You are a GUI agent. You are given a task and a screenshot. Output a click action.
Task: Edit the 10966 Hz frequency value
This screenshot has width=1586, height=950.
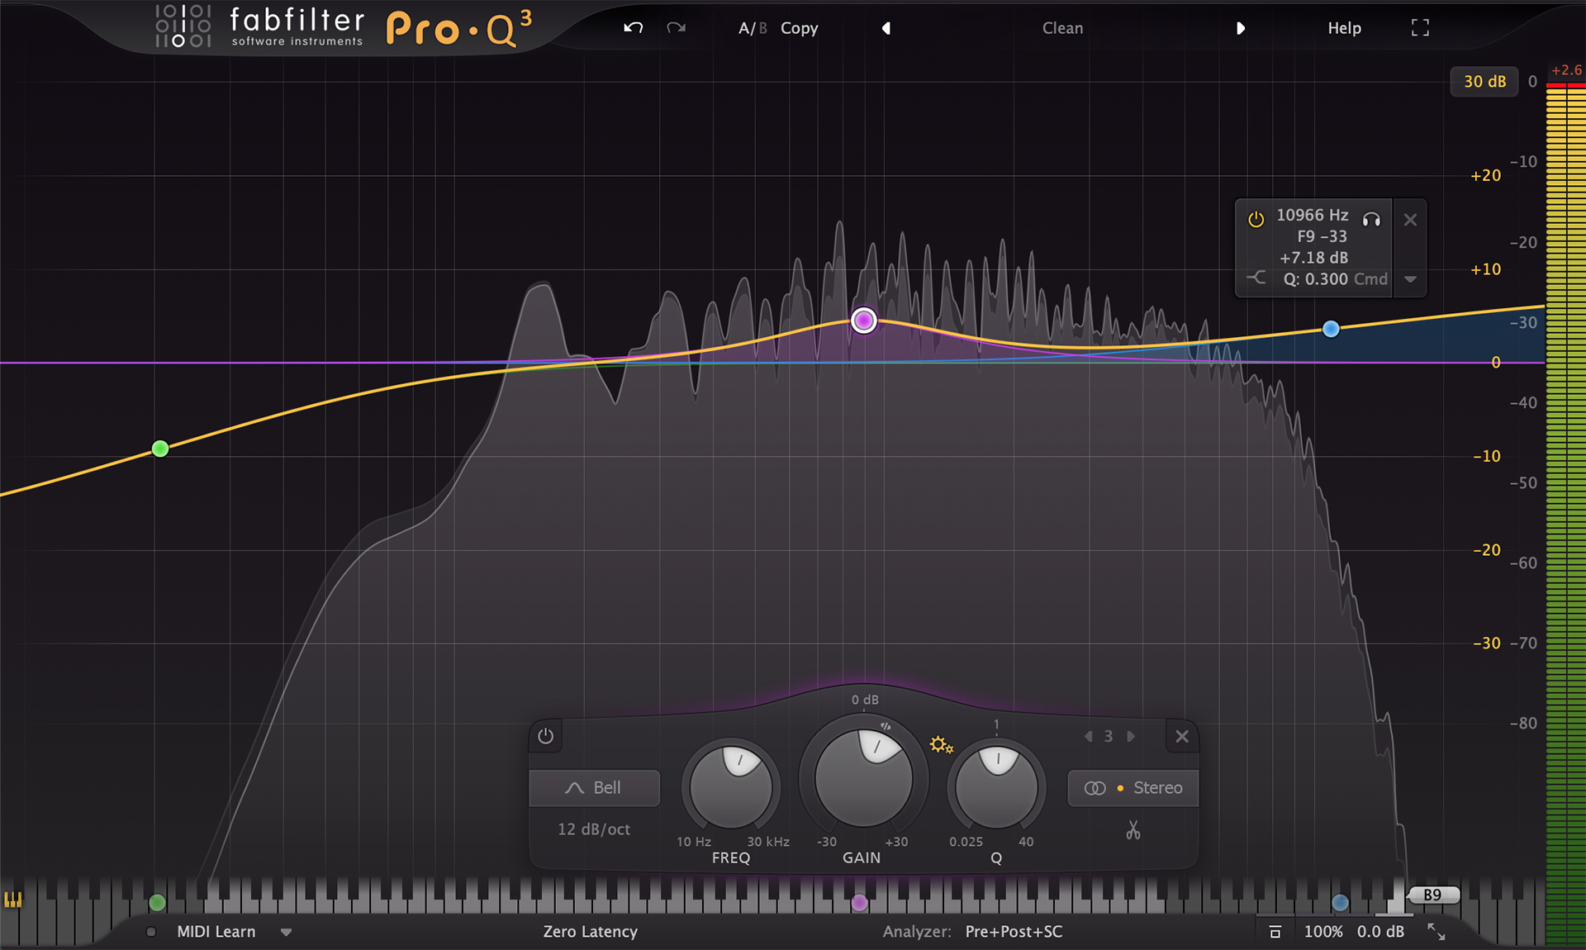coord(1313,215)
